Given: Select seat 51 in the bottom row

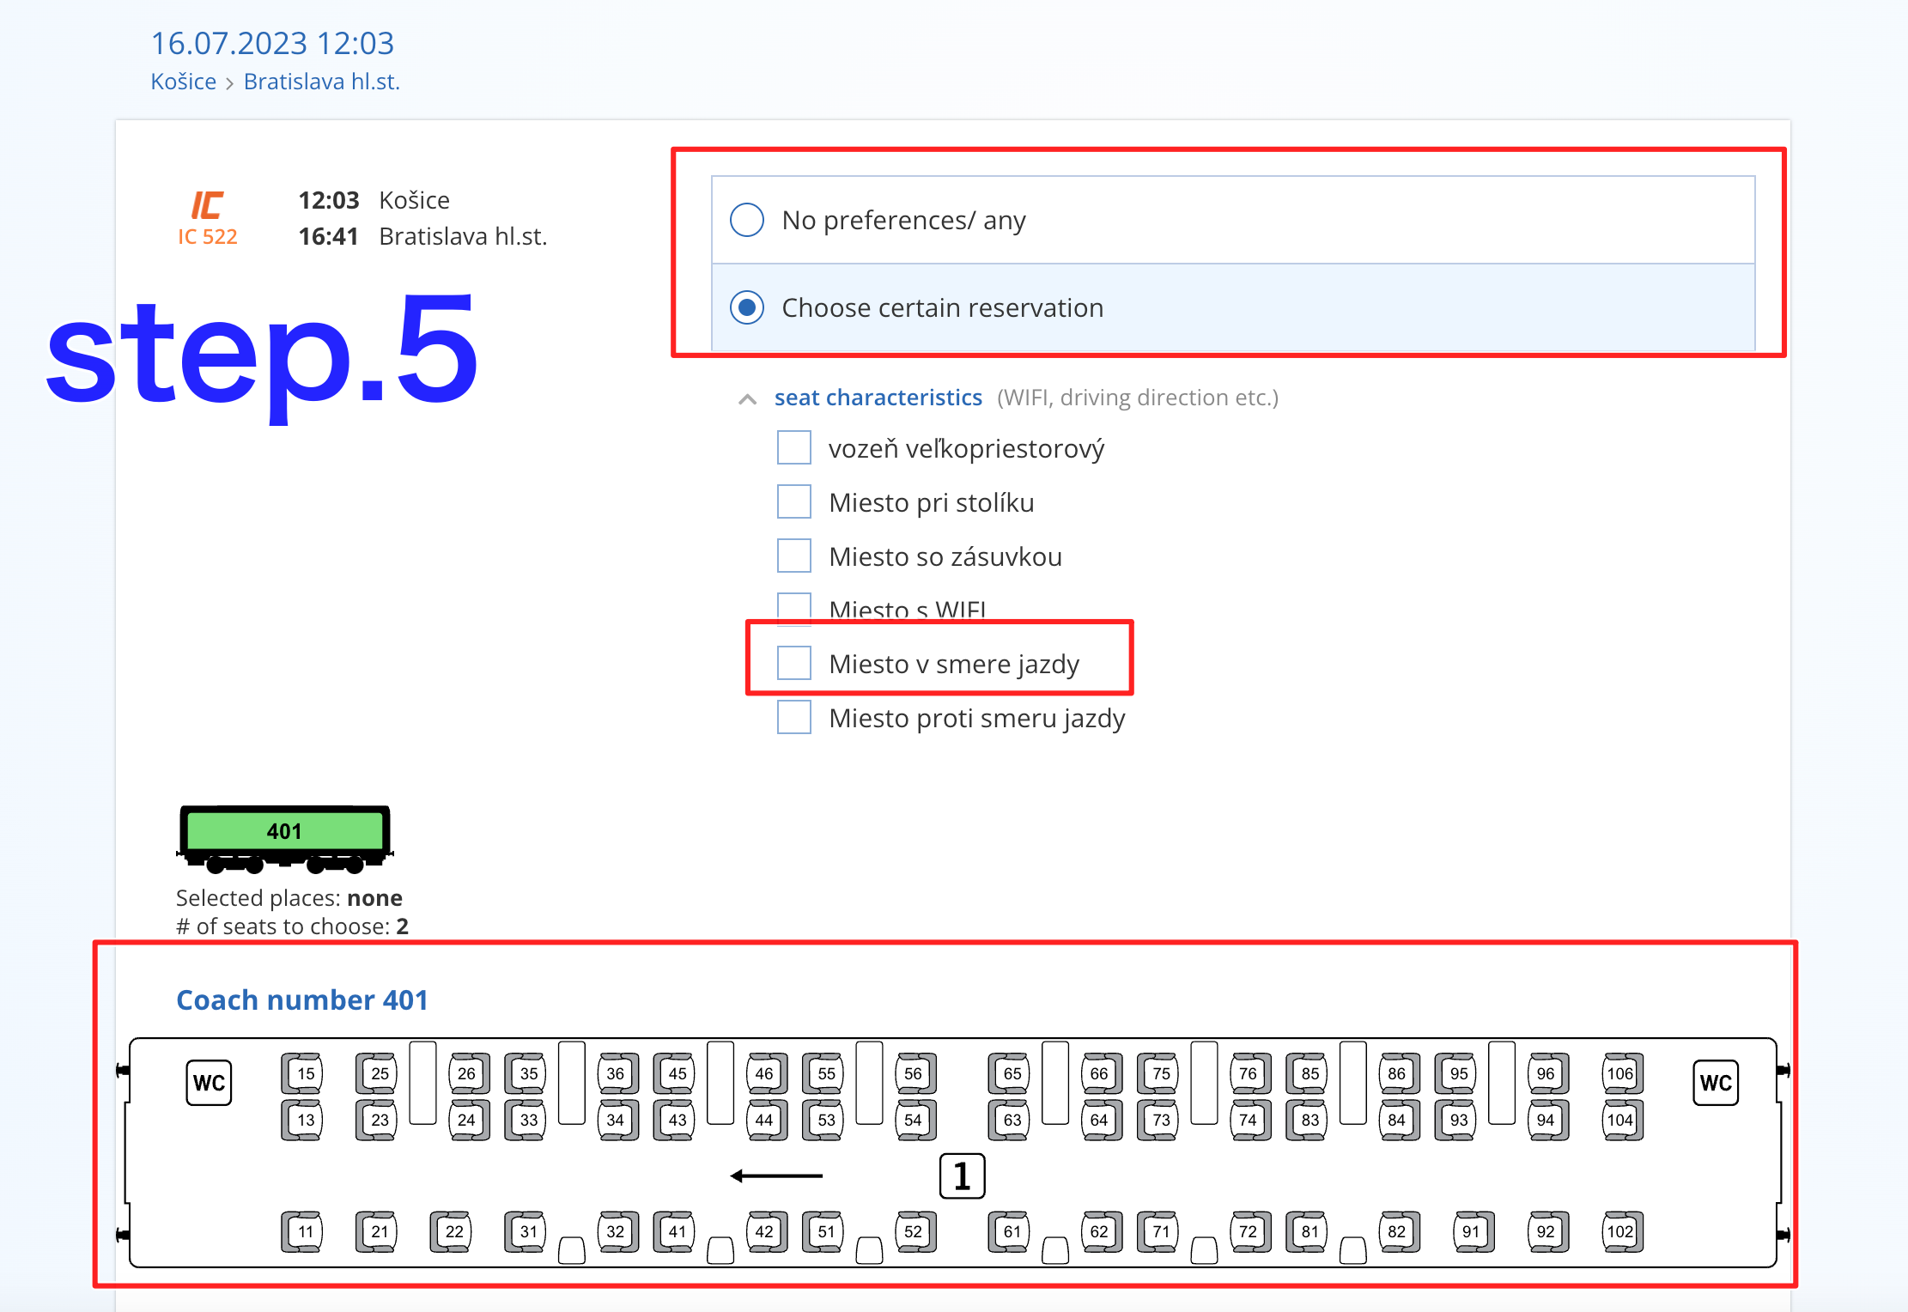Looking at the screenshot, I should [823, 1231].
